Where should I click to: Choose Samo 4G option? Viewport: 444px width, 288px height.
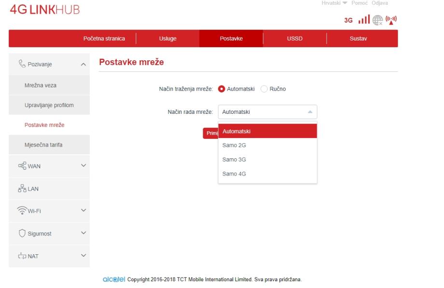click(x=267, y=174)
